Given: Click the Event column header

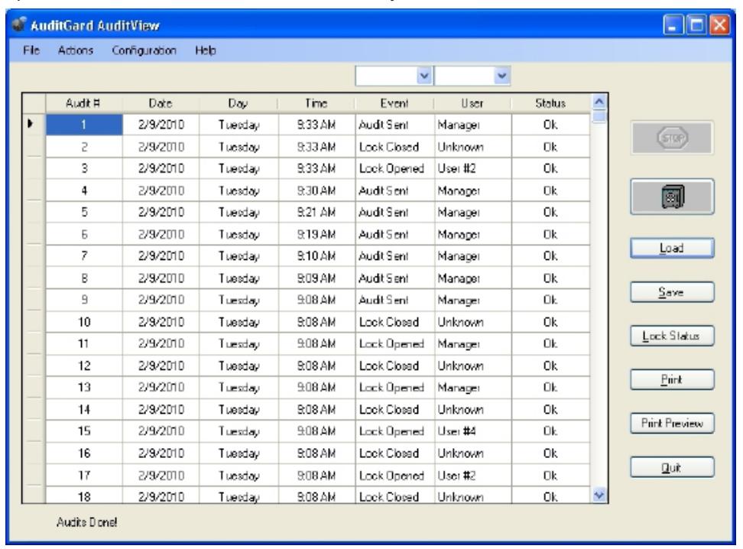Looking at the screenshot, I should (394, 103).
